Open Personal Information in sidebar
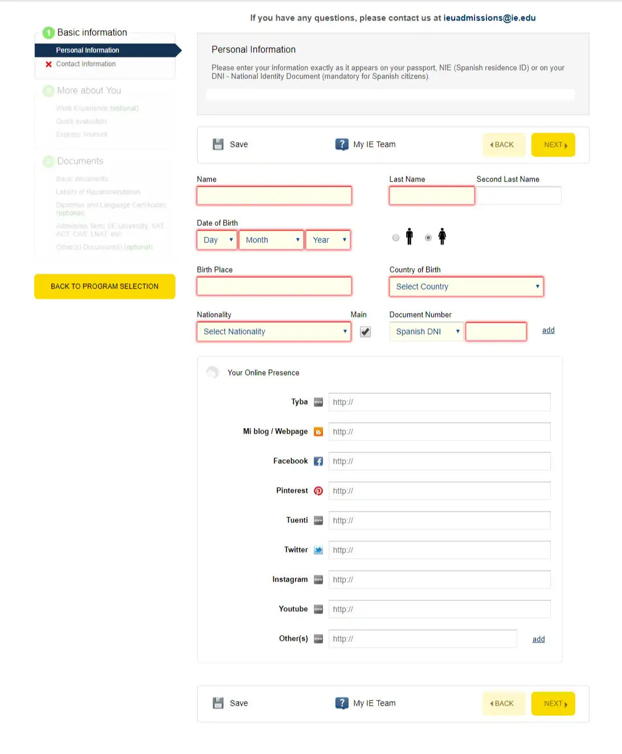This screenshot has height=754, width=622. click(88, 51)
